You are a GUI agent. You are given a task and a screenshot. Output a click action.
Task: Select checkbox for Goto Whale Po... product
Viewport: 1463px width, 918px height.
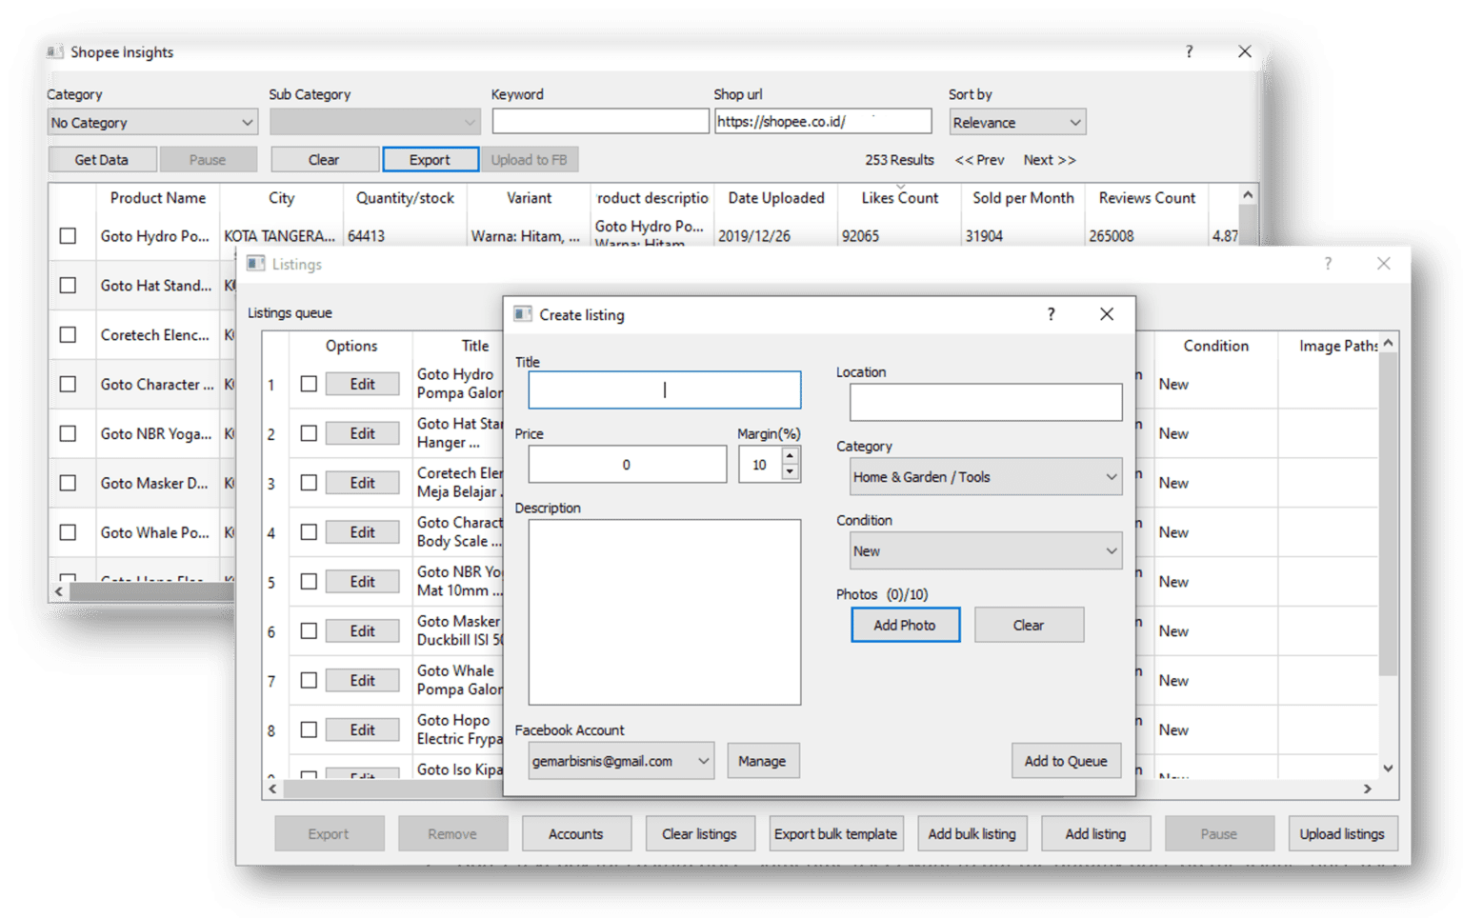(x=68, y=532)
